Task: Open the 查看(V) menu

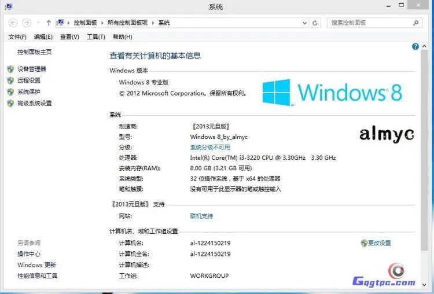Action: [x=69, y=37]
